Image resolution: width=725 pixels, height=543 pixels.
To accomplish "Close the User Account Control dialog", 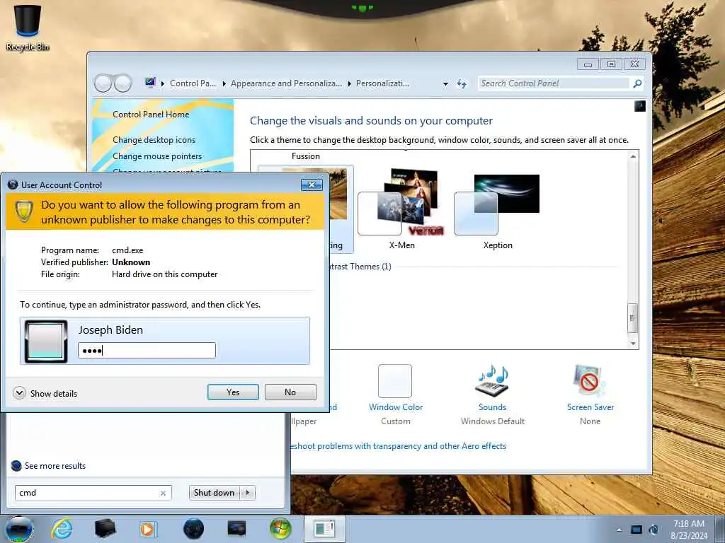I will 312,185.
